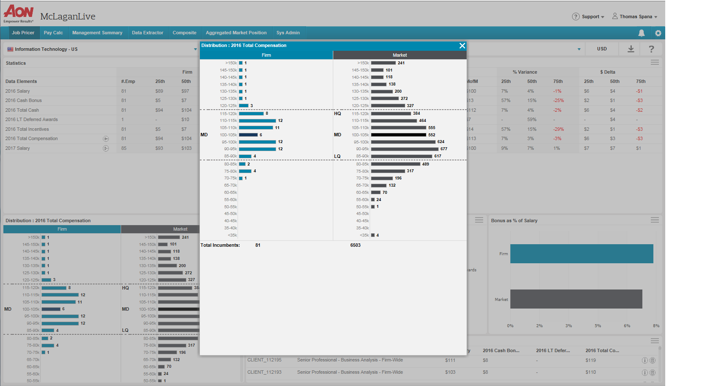Open partially hidden panel menu left of Bonus panel

(x=479, y=220)
